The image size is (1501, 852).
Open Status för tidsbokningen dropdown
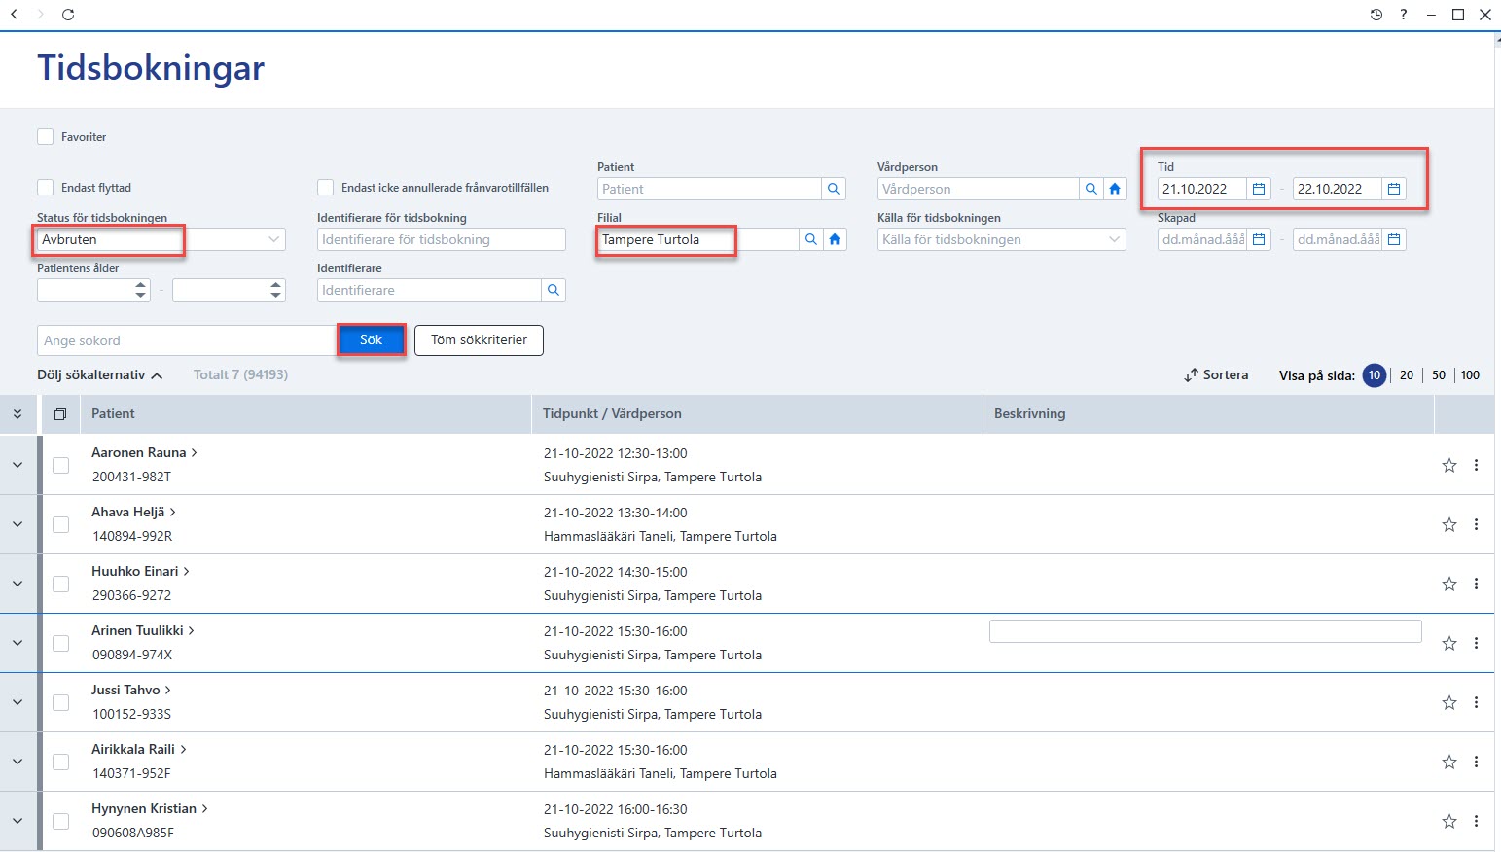273,239
